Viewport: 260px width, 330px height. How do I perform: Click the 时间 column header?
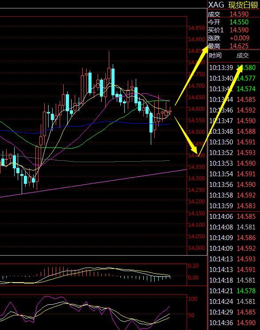pyautogui.click(x=215, y=55)
